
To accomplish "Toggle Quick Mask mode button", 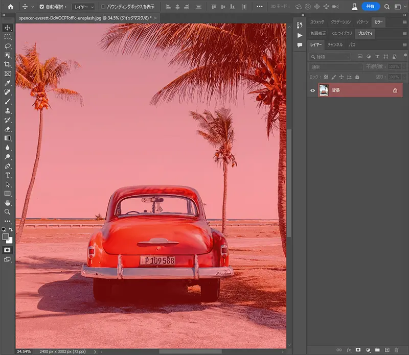I will pos(8,250).
